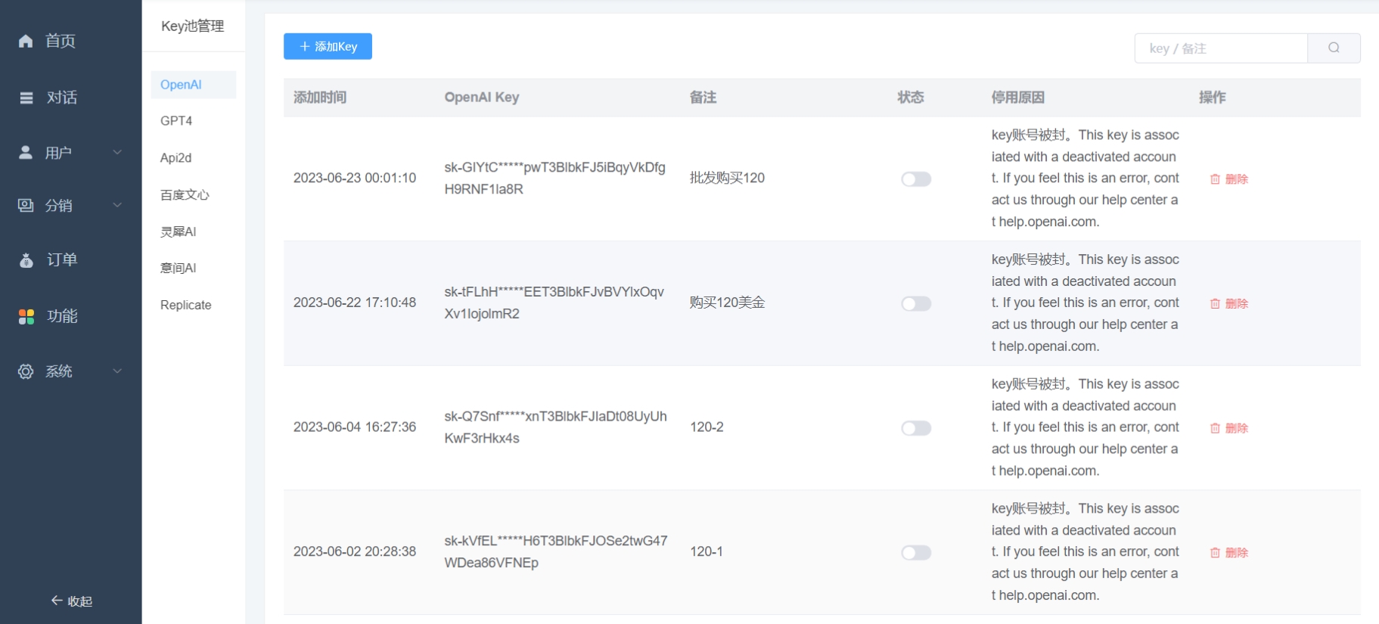Click the 对话 list icon
The height and width of the screenshot is (624, 1379).
point(26,98)
